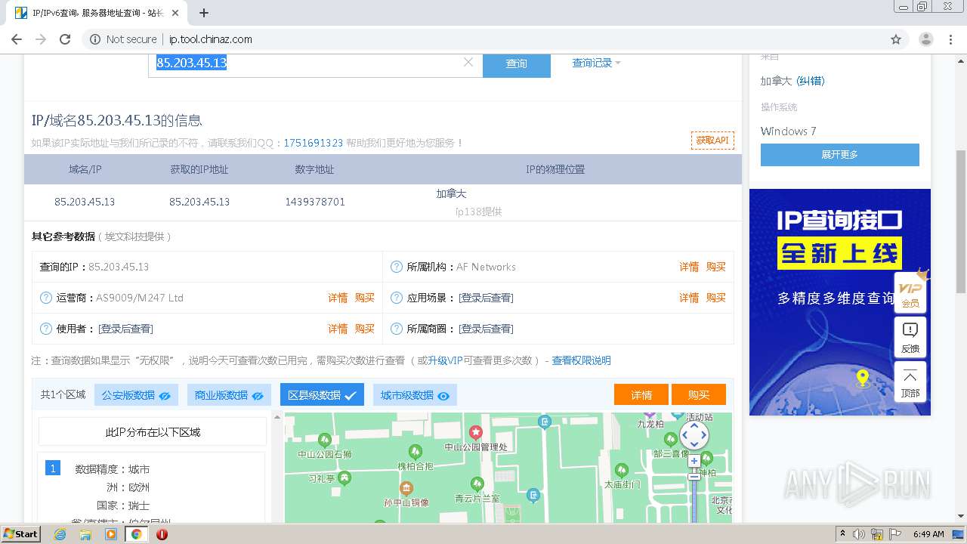Open the Windows Start menu
This screenshot has height=544, width=967.
coord(21,533)
